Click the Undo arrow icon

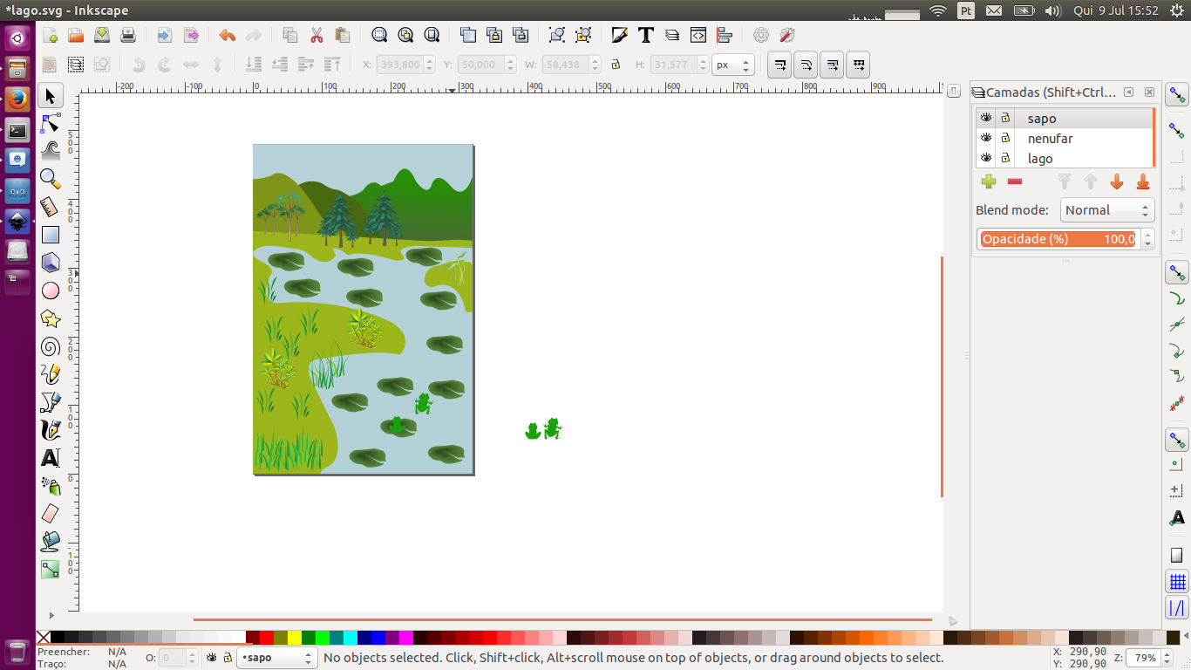click(228, 36)
